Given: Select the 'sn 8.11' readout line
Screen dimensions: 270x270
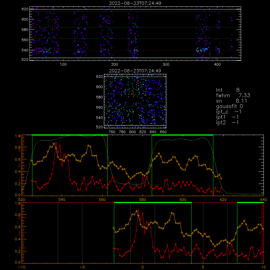Looking at the screenshot, I should 232,101.
